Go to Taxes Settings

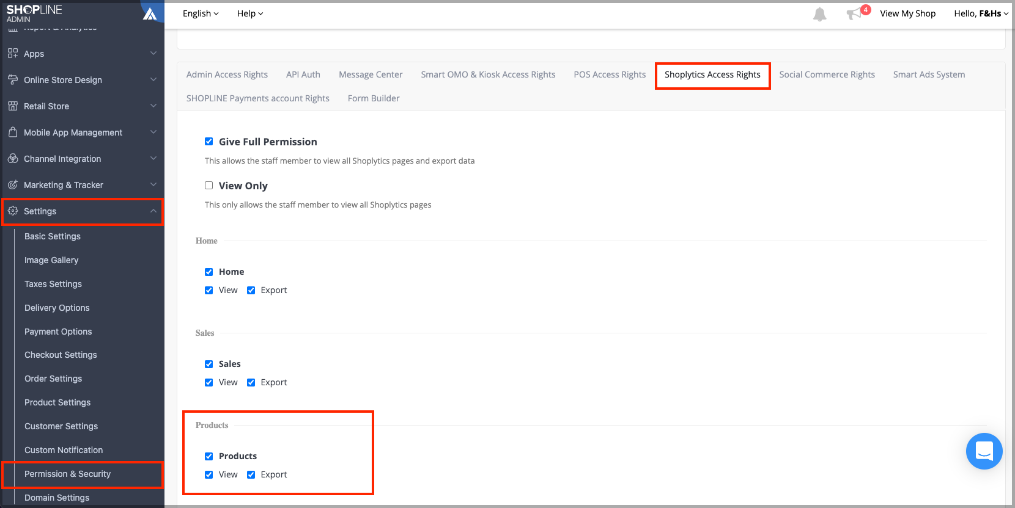53,284
